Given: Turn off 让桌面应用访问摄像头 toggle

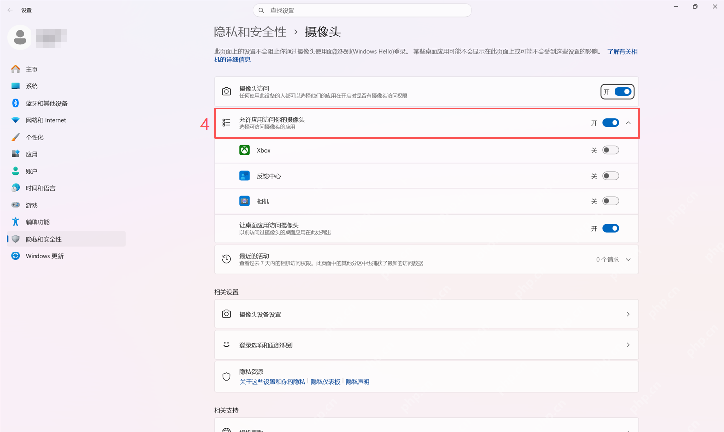Looking at the screenshot, I should tap(611, 228).
